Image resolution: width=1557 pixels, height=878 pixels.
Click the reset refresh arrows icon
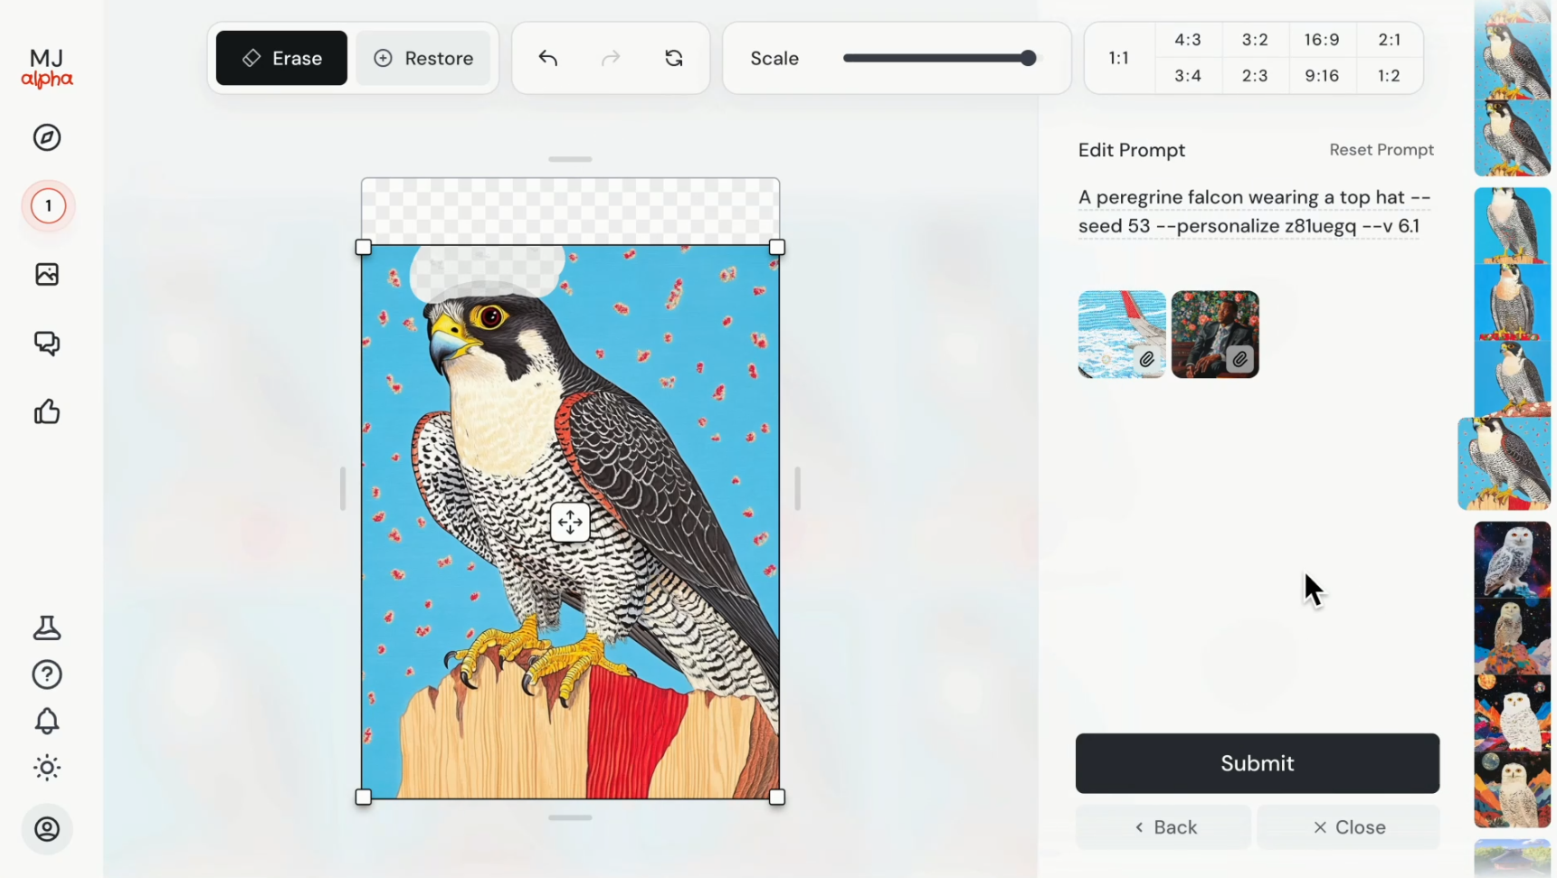click(674, 59)
